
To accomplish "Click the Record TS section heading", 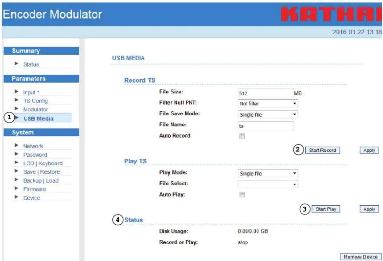I will [139, 80].
